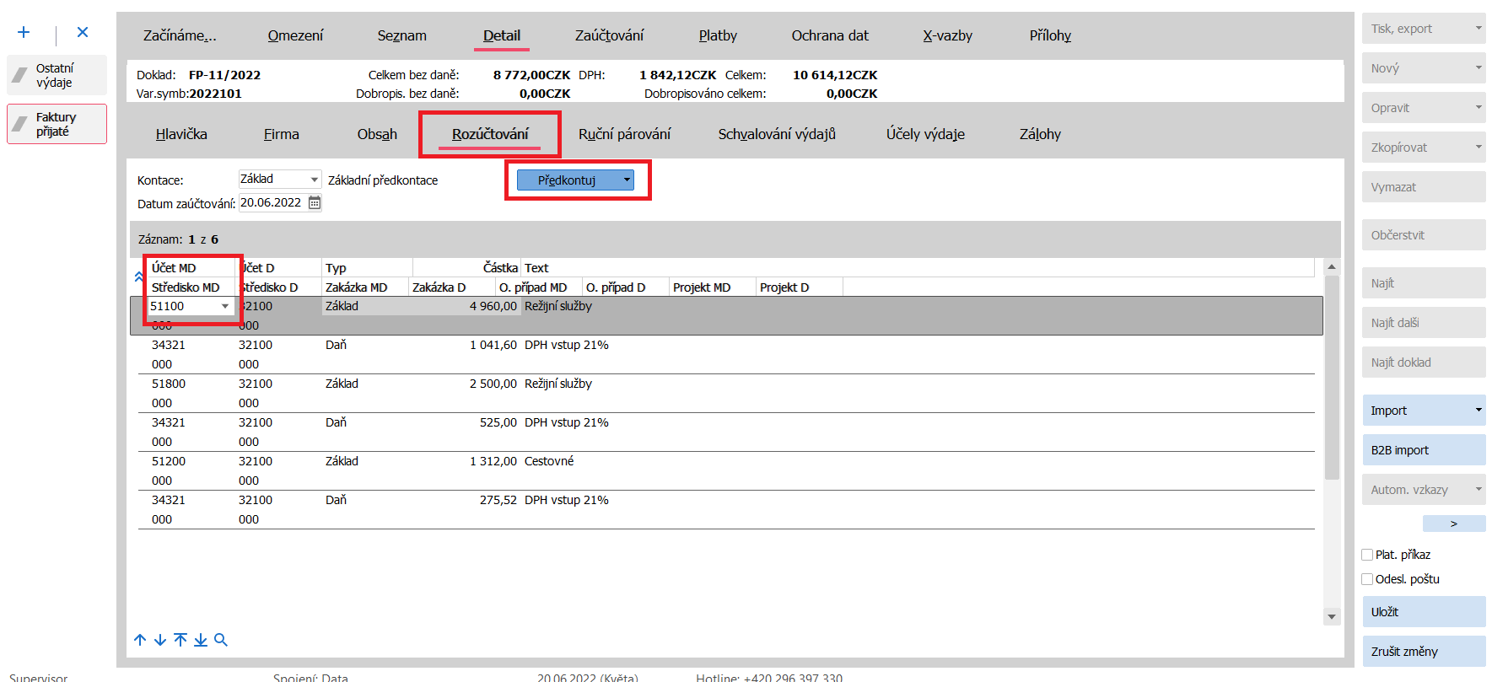
Task: Click the plus icon to add agenda
Action: click(x=24, y=32)
